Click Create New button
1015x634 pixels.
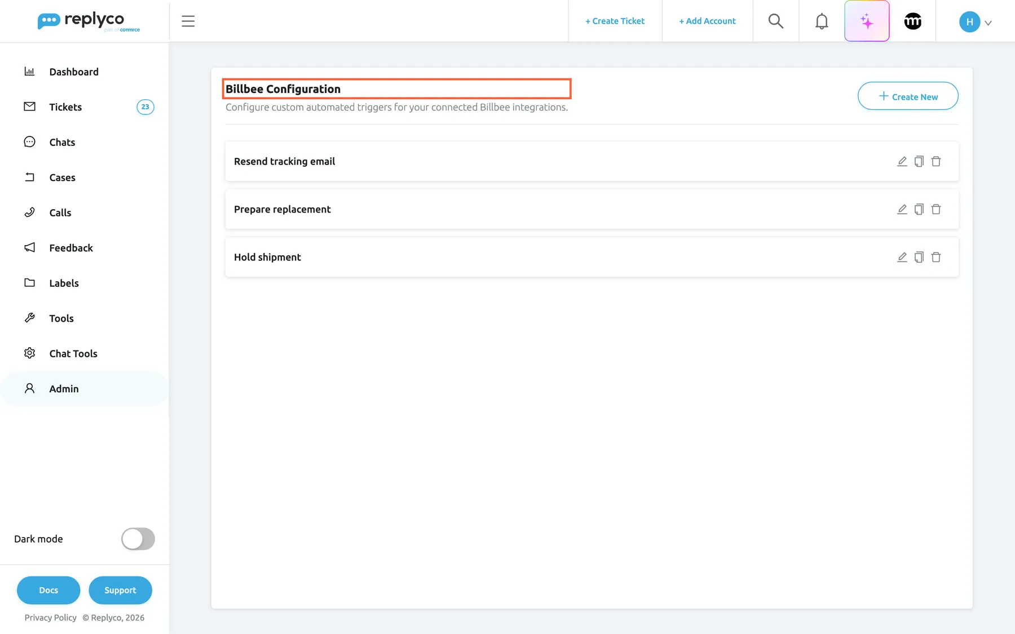[908, 96]
